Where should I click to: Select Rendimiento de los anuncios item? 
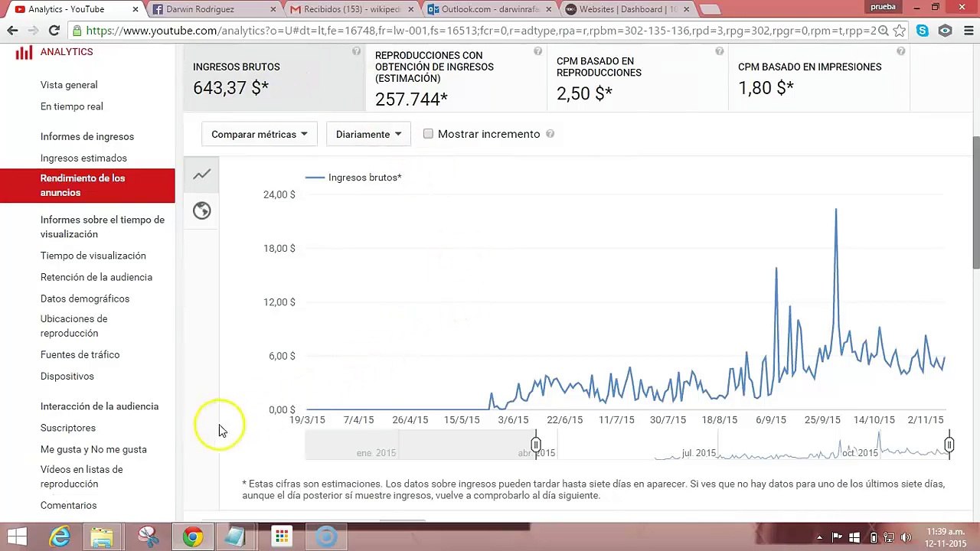click(x=87, y=185)
